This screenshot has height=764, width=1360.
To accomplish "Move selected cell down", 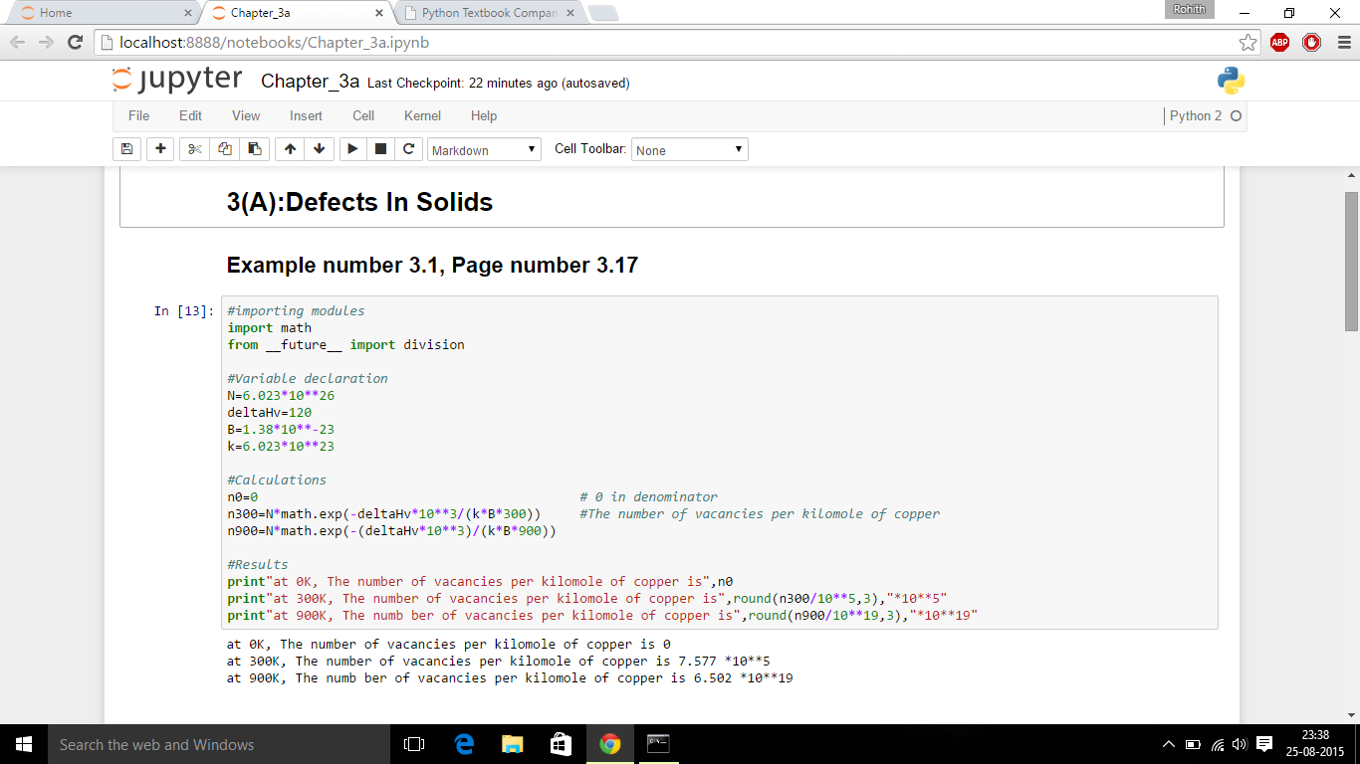I will pos(319,149).
